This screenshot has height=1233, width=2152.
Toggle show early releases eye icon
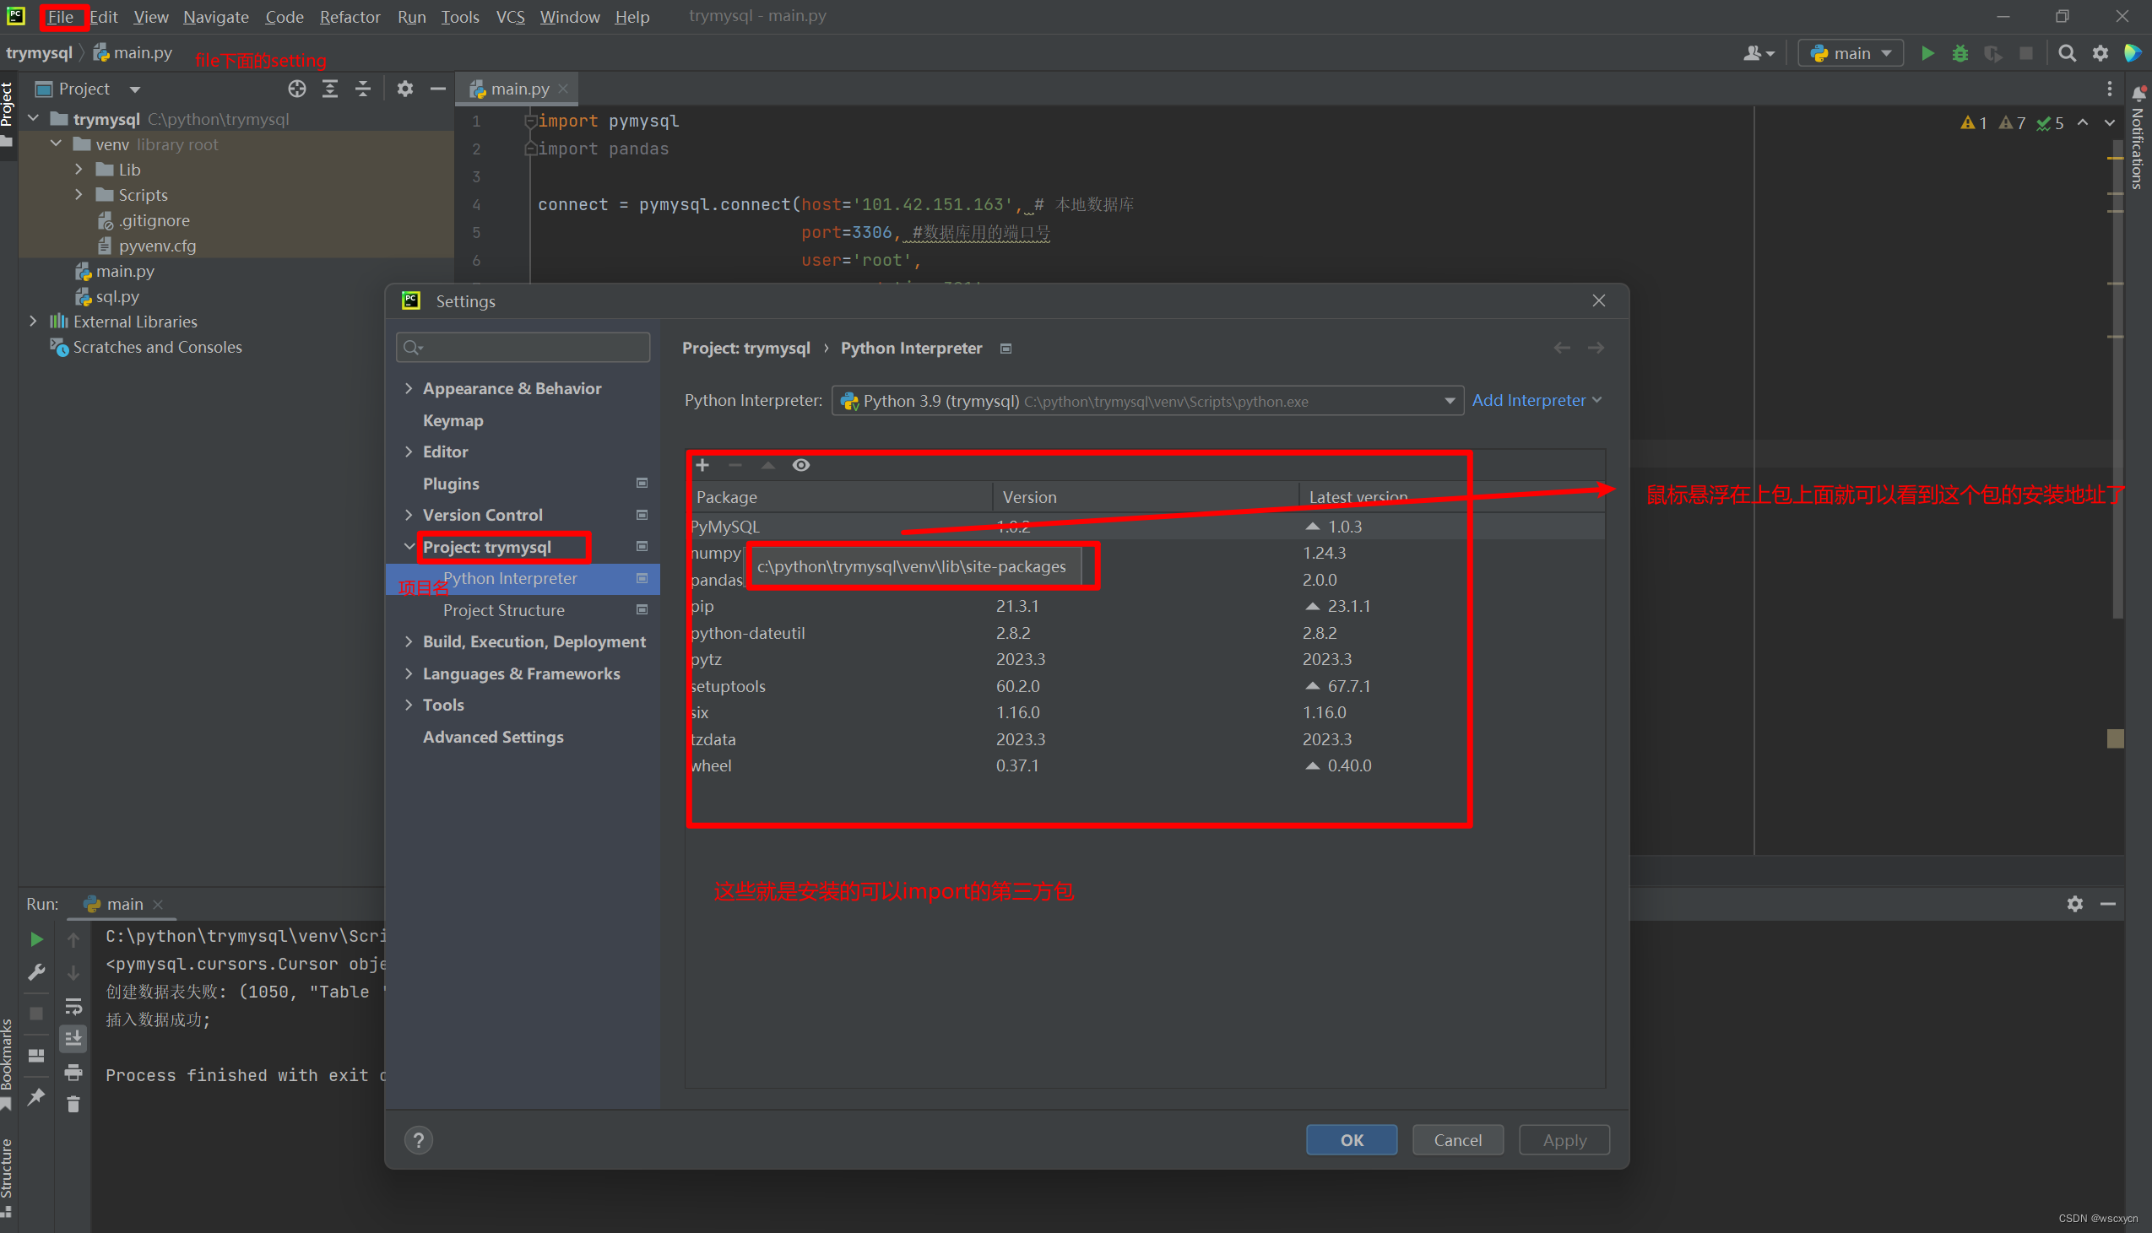click(x=800, y=465)
